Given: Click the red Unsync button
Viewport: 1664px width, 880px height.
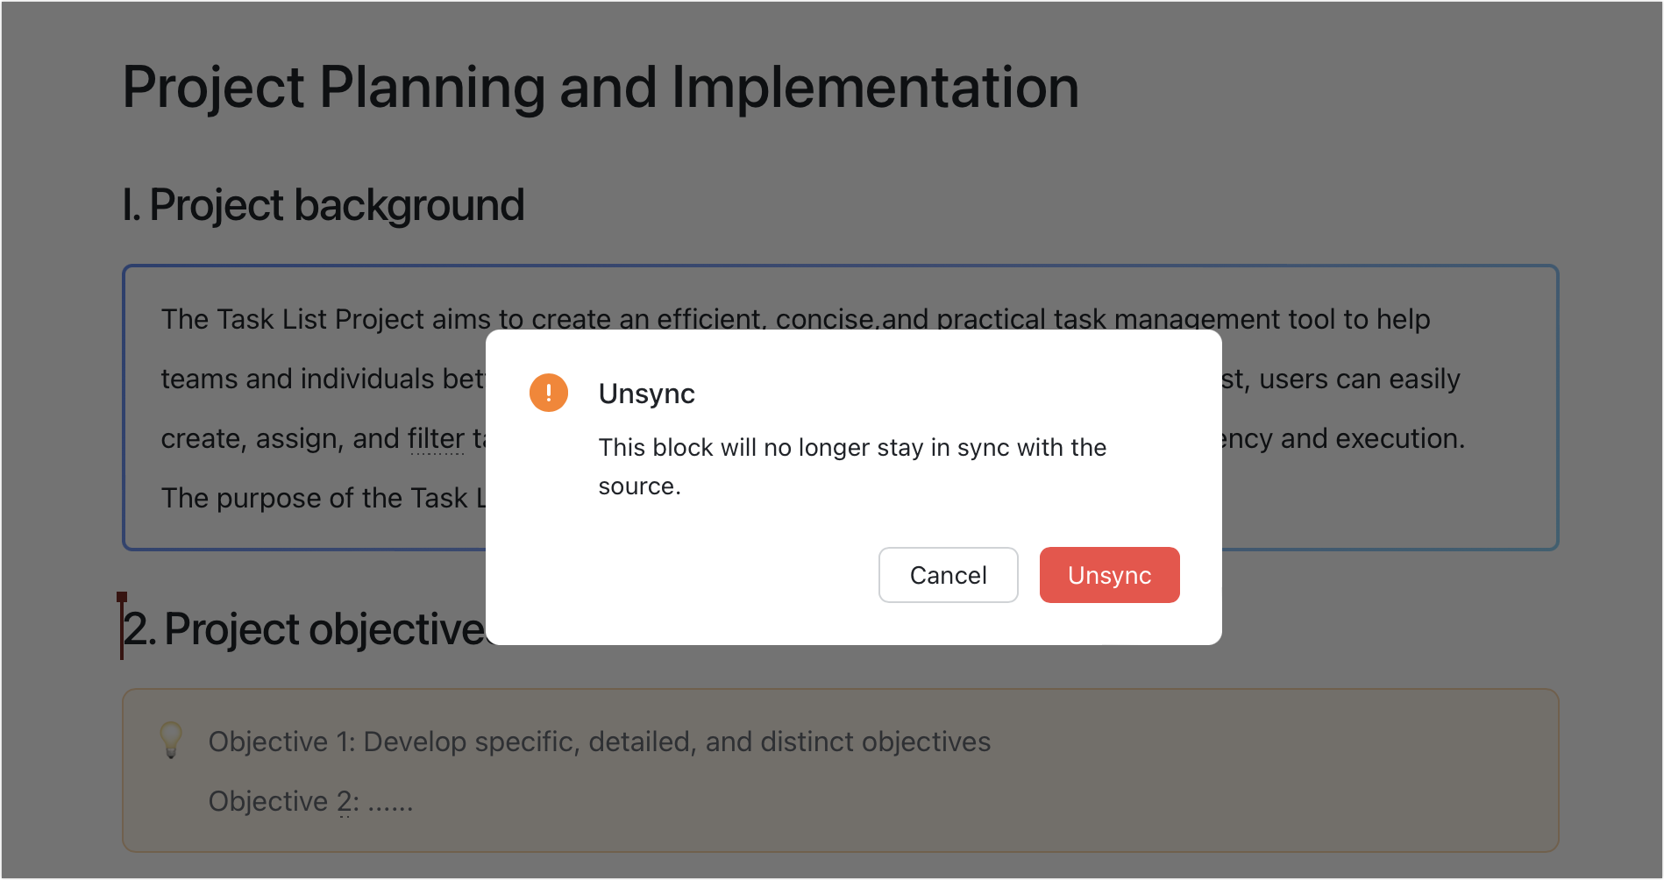Looking at the screenshot, I should (1109, 575).
